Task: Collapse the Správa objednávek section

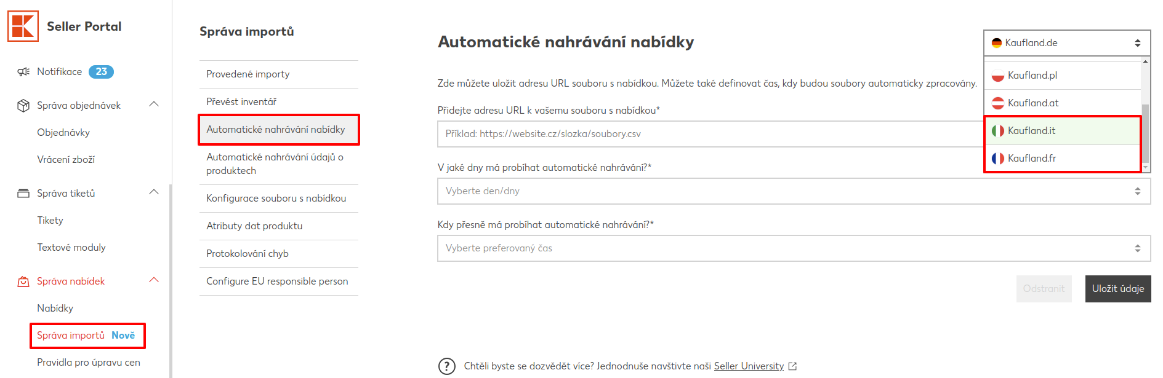Action: 154,104
